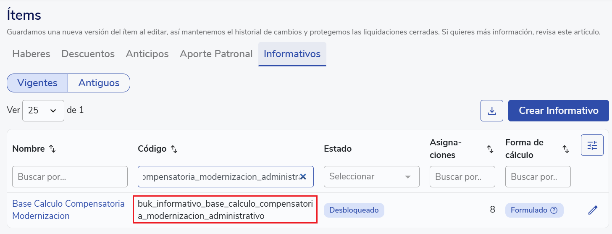This screenshot has height=234, width=612.
Task: Sort the Forma de cálculo column
Action: tap(566, 149)
